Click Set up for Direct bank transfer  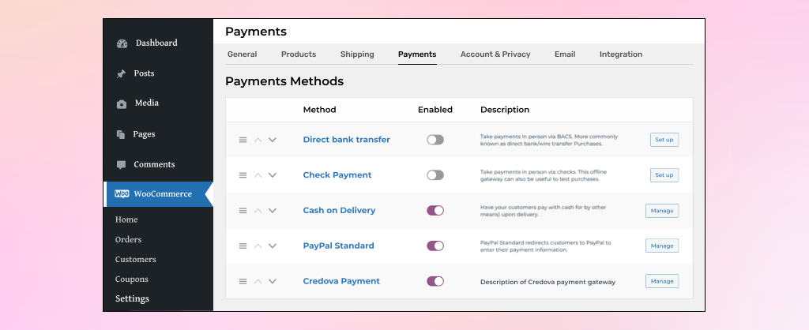[x=664, y=140]
